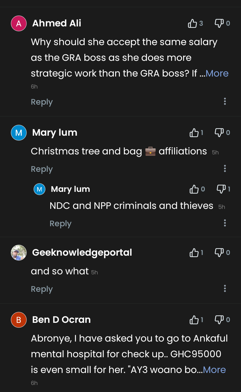
Task: Open options menu for Mary lum's top comment
Action: click(225, 168)
